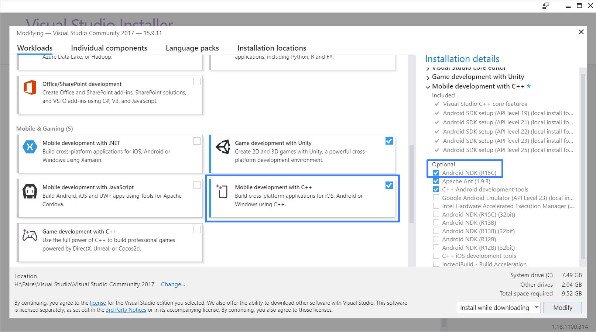Click the installer version 1.18.1100.314 text
The height and width of the screenshot is (332, 596).
point(570,327)
